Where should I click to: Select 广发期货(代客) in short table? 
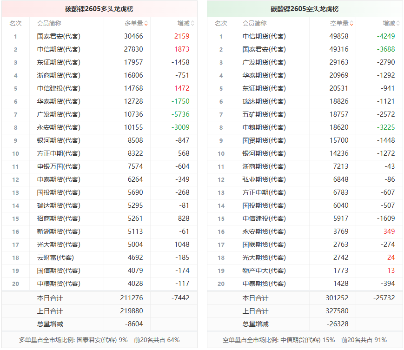coord(264,62)
